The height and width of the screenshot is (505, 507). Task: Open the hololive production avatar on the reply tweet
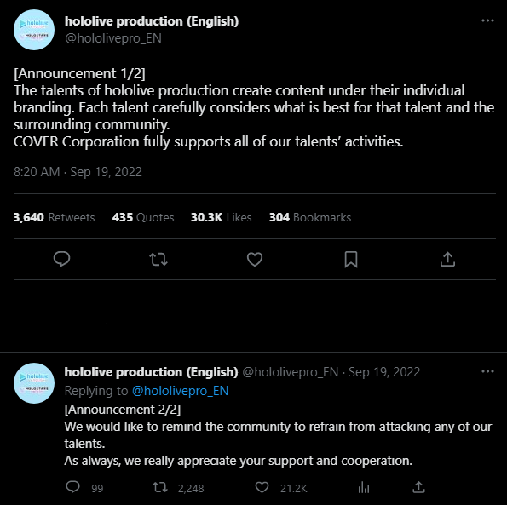(x=34, y=383)
